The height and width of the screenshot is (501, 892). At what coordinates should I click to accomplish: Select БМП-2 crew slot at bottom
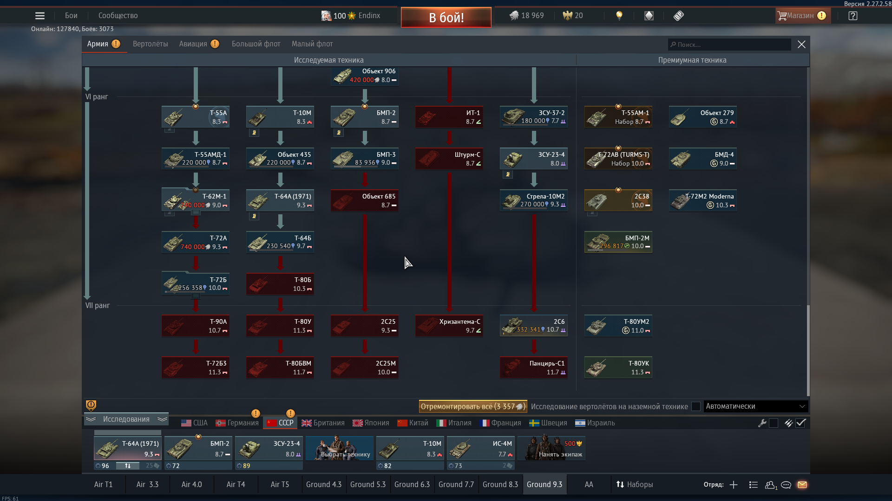(x=198, y=448)
